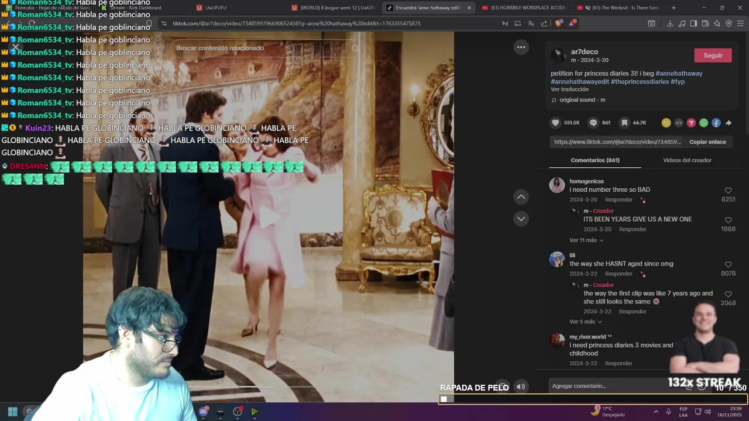
Task: Reply to homogenicss comment with Responder
Action: tap(619, 200)
